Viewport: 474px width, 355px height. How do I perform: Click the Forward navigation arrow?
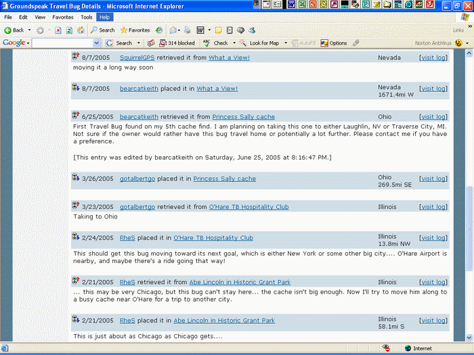tap(40, 30)
